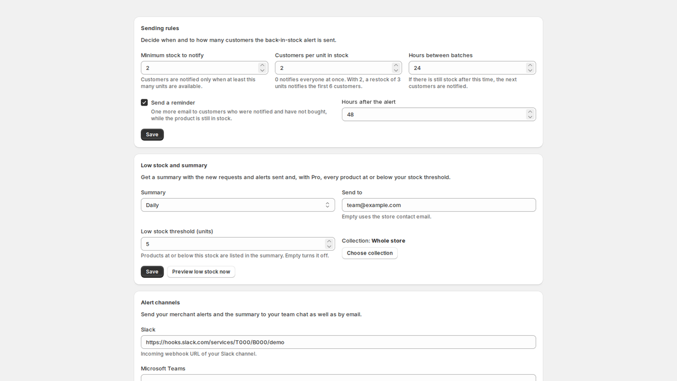
Task: Decrease Hours after the alert down arrow
Action: coord(530,117)
